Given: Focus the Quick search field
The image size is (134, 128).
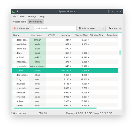Looking at the screenshot, I should (55, 28).
